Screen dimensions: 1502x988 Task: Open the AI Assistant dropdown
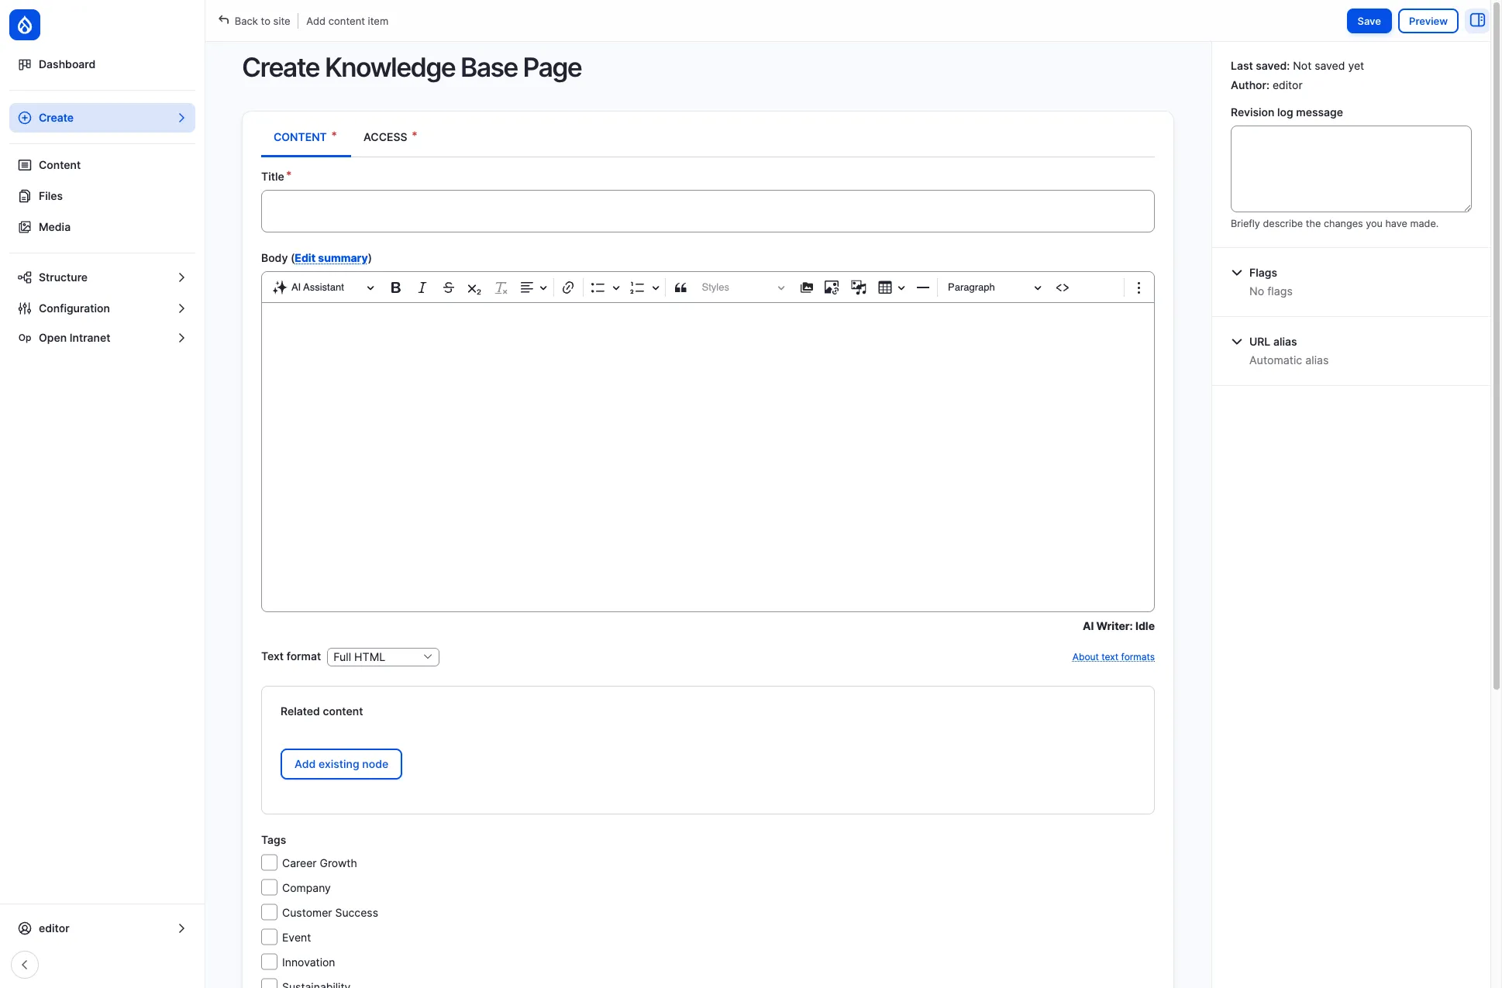(x=323, y=287)
